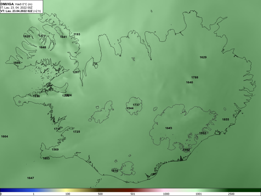Select the 1648 height value
Screen dimensions: 261x196
(x=43, y=47)
